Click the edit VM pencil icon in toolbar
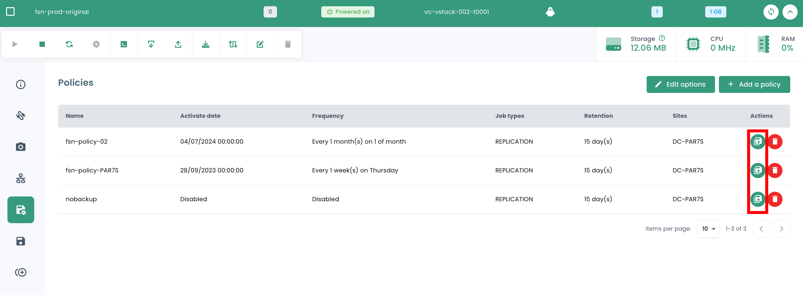803x295 pixels. [x=260, y=44]
